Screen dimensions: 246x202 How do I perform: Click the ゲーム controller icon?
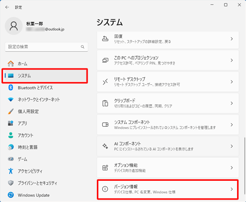[11, 159]
